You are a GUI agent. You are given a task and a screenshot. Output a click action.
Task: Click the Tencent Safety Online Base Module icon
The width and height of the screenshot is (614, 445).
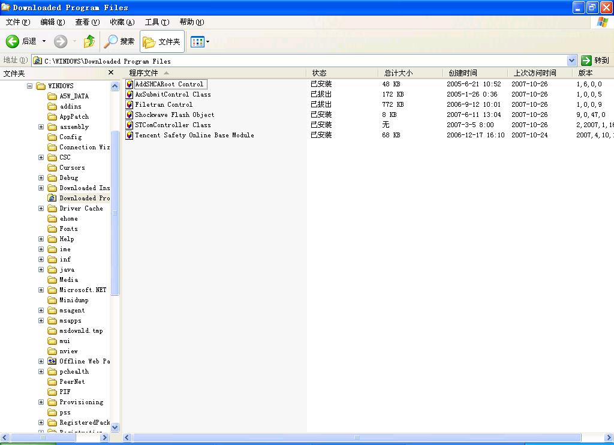130,135
